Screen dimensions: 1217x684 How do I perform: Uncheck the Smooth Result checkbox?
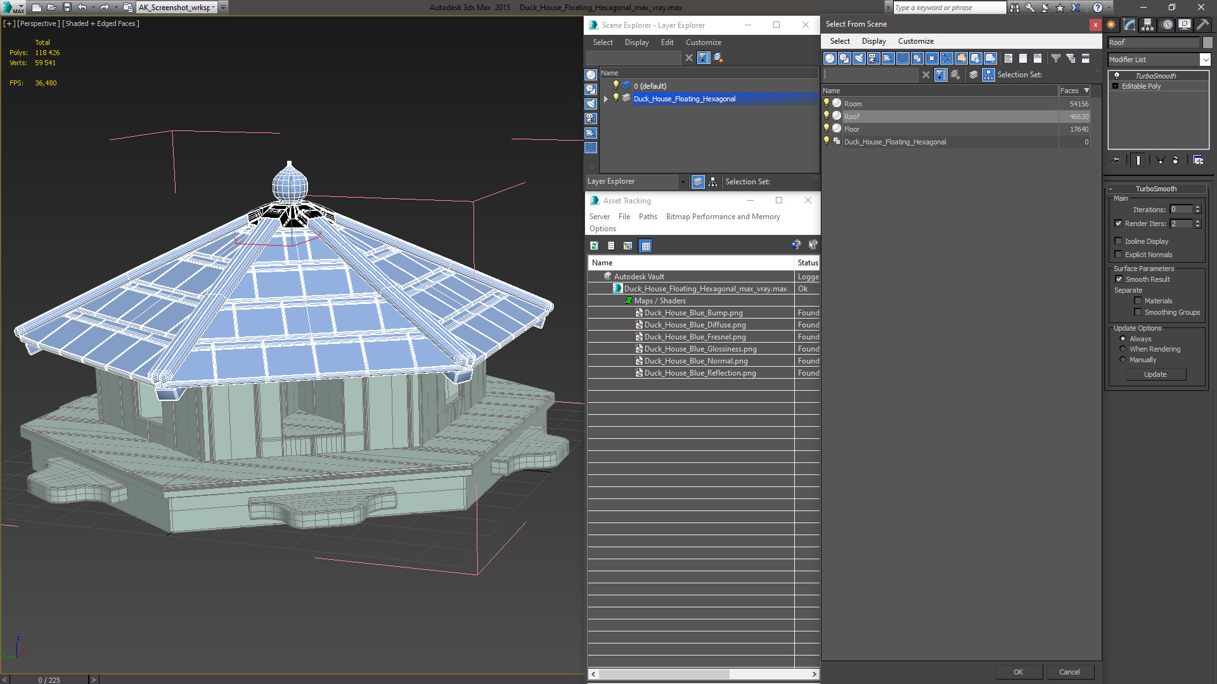pos(1119,279)
